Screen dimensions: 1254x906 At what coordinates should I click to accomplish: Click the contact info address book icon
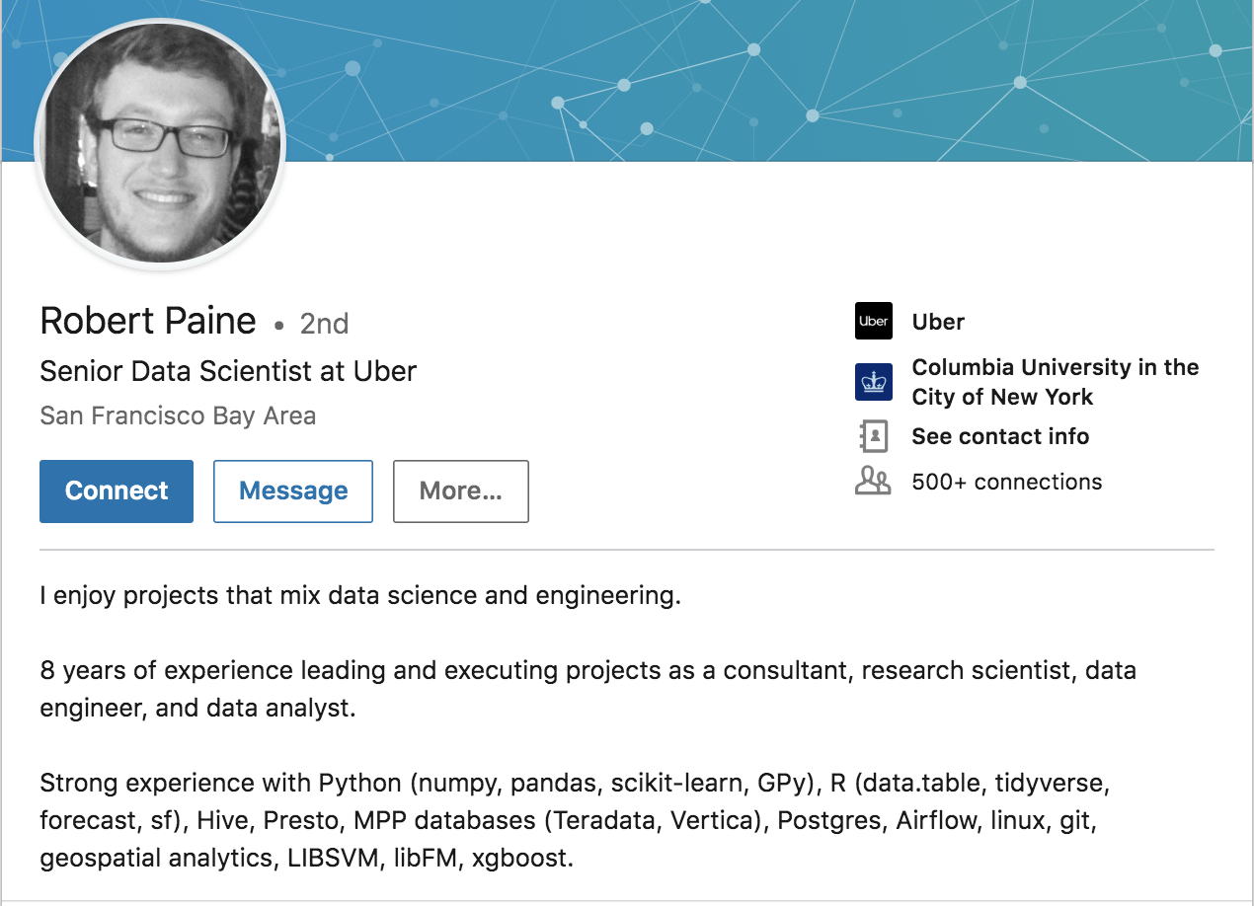pyautogui.click(x=873, y=436)
